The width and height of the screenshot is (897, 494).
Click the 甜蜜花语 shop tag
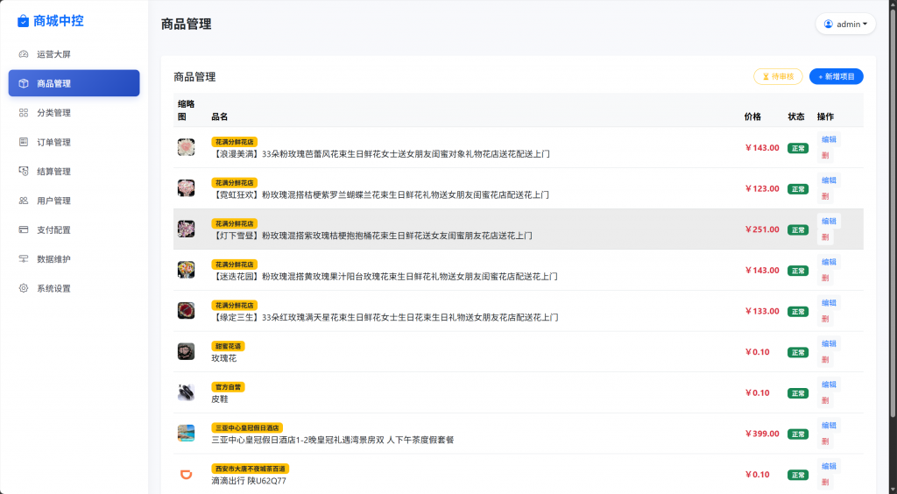coord(228,347)
